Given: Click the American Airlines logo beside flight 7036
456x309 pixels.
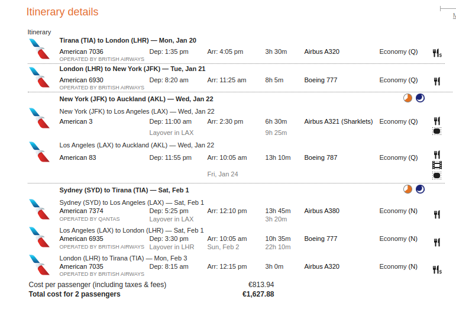Looking at the screenshot, I should pyautogui.click(x=39, y=49).
